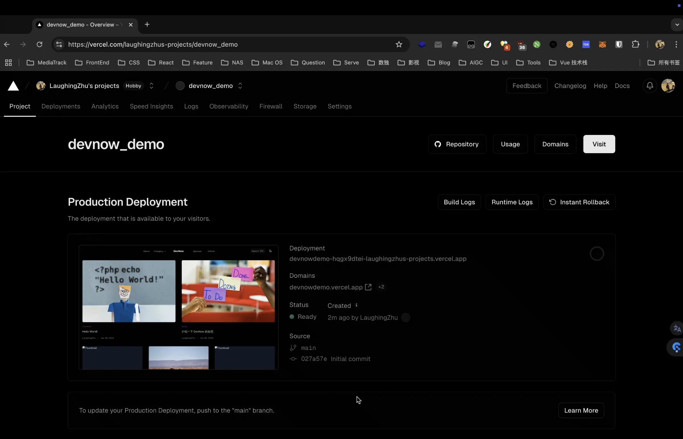This screenshot has width=683, height=439.
Task: Click the Visit button
Action: [x=599, y=144]
